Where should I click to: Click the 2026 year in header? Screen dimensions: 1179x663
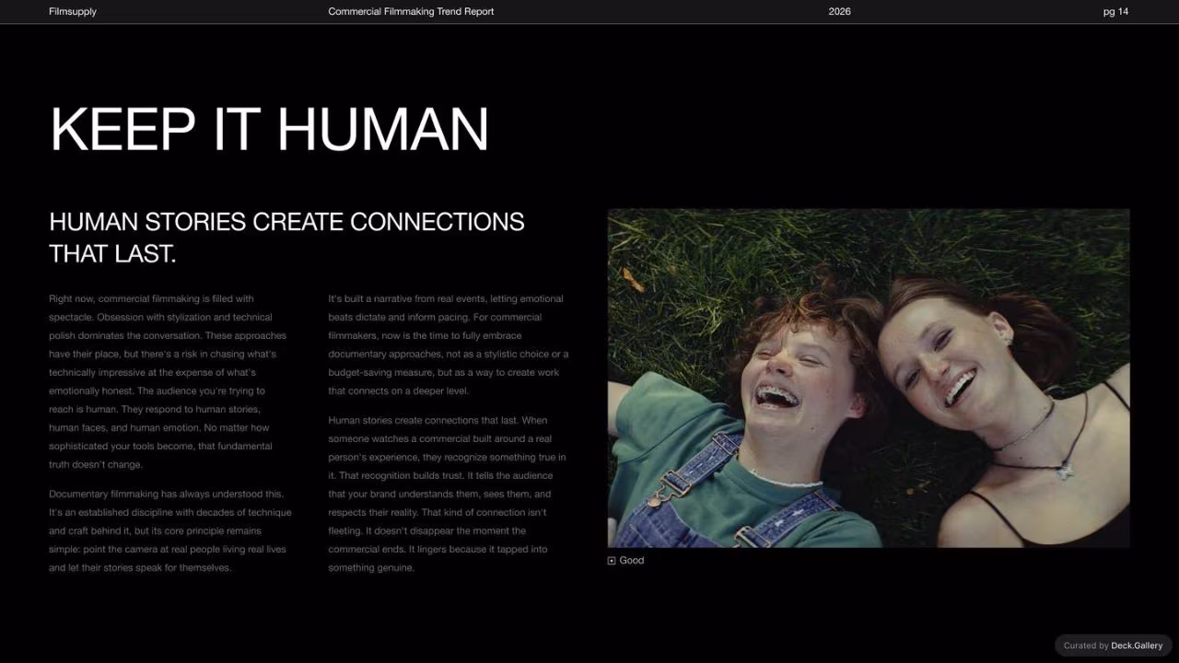click(x=840, y=12)
